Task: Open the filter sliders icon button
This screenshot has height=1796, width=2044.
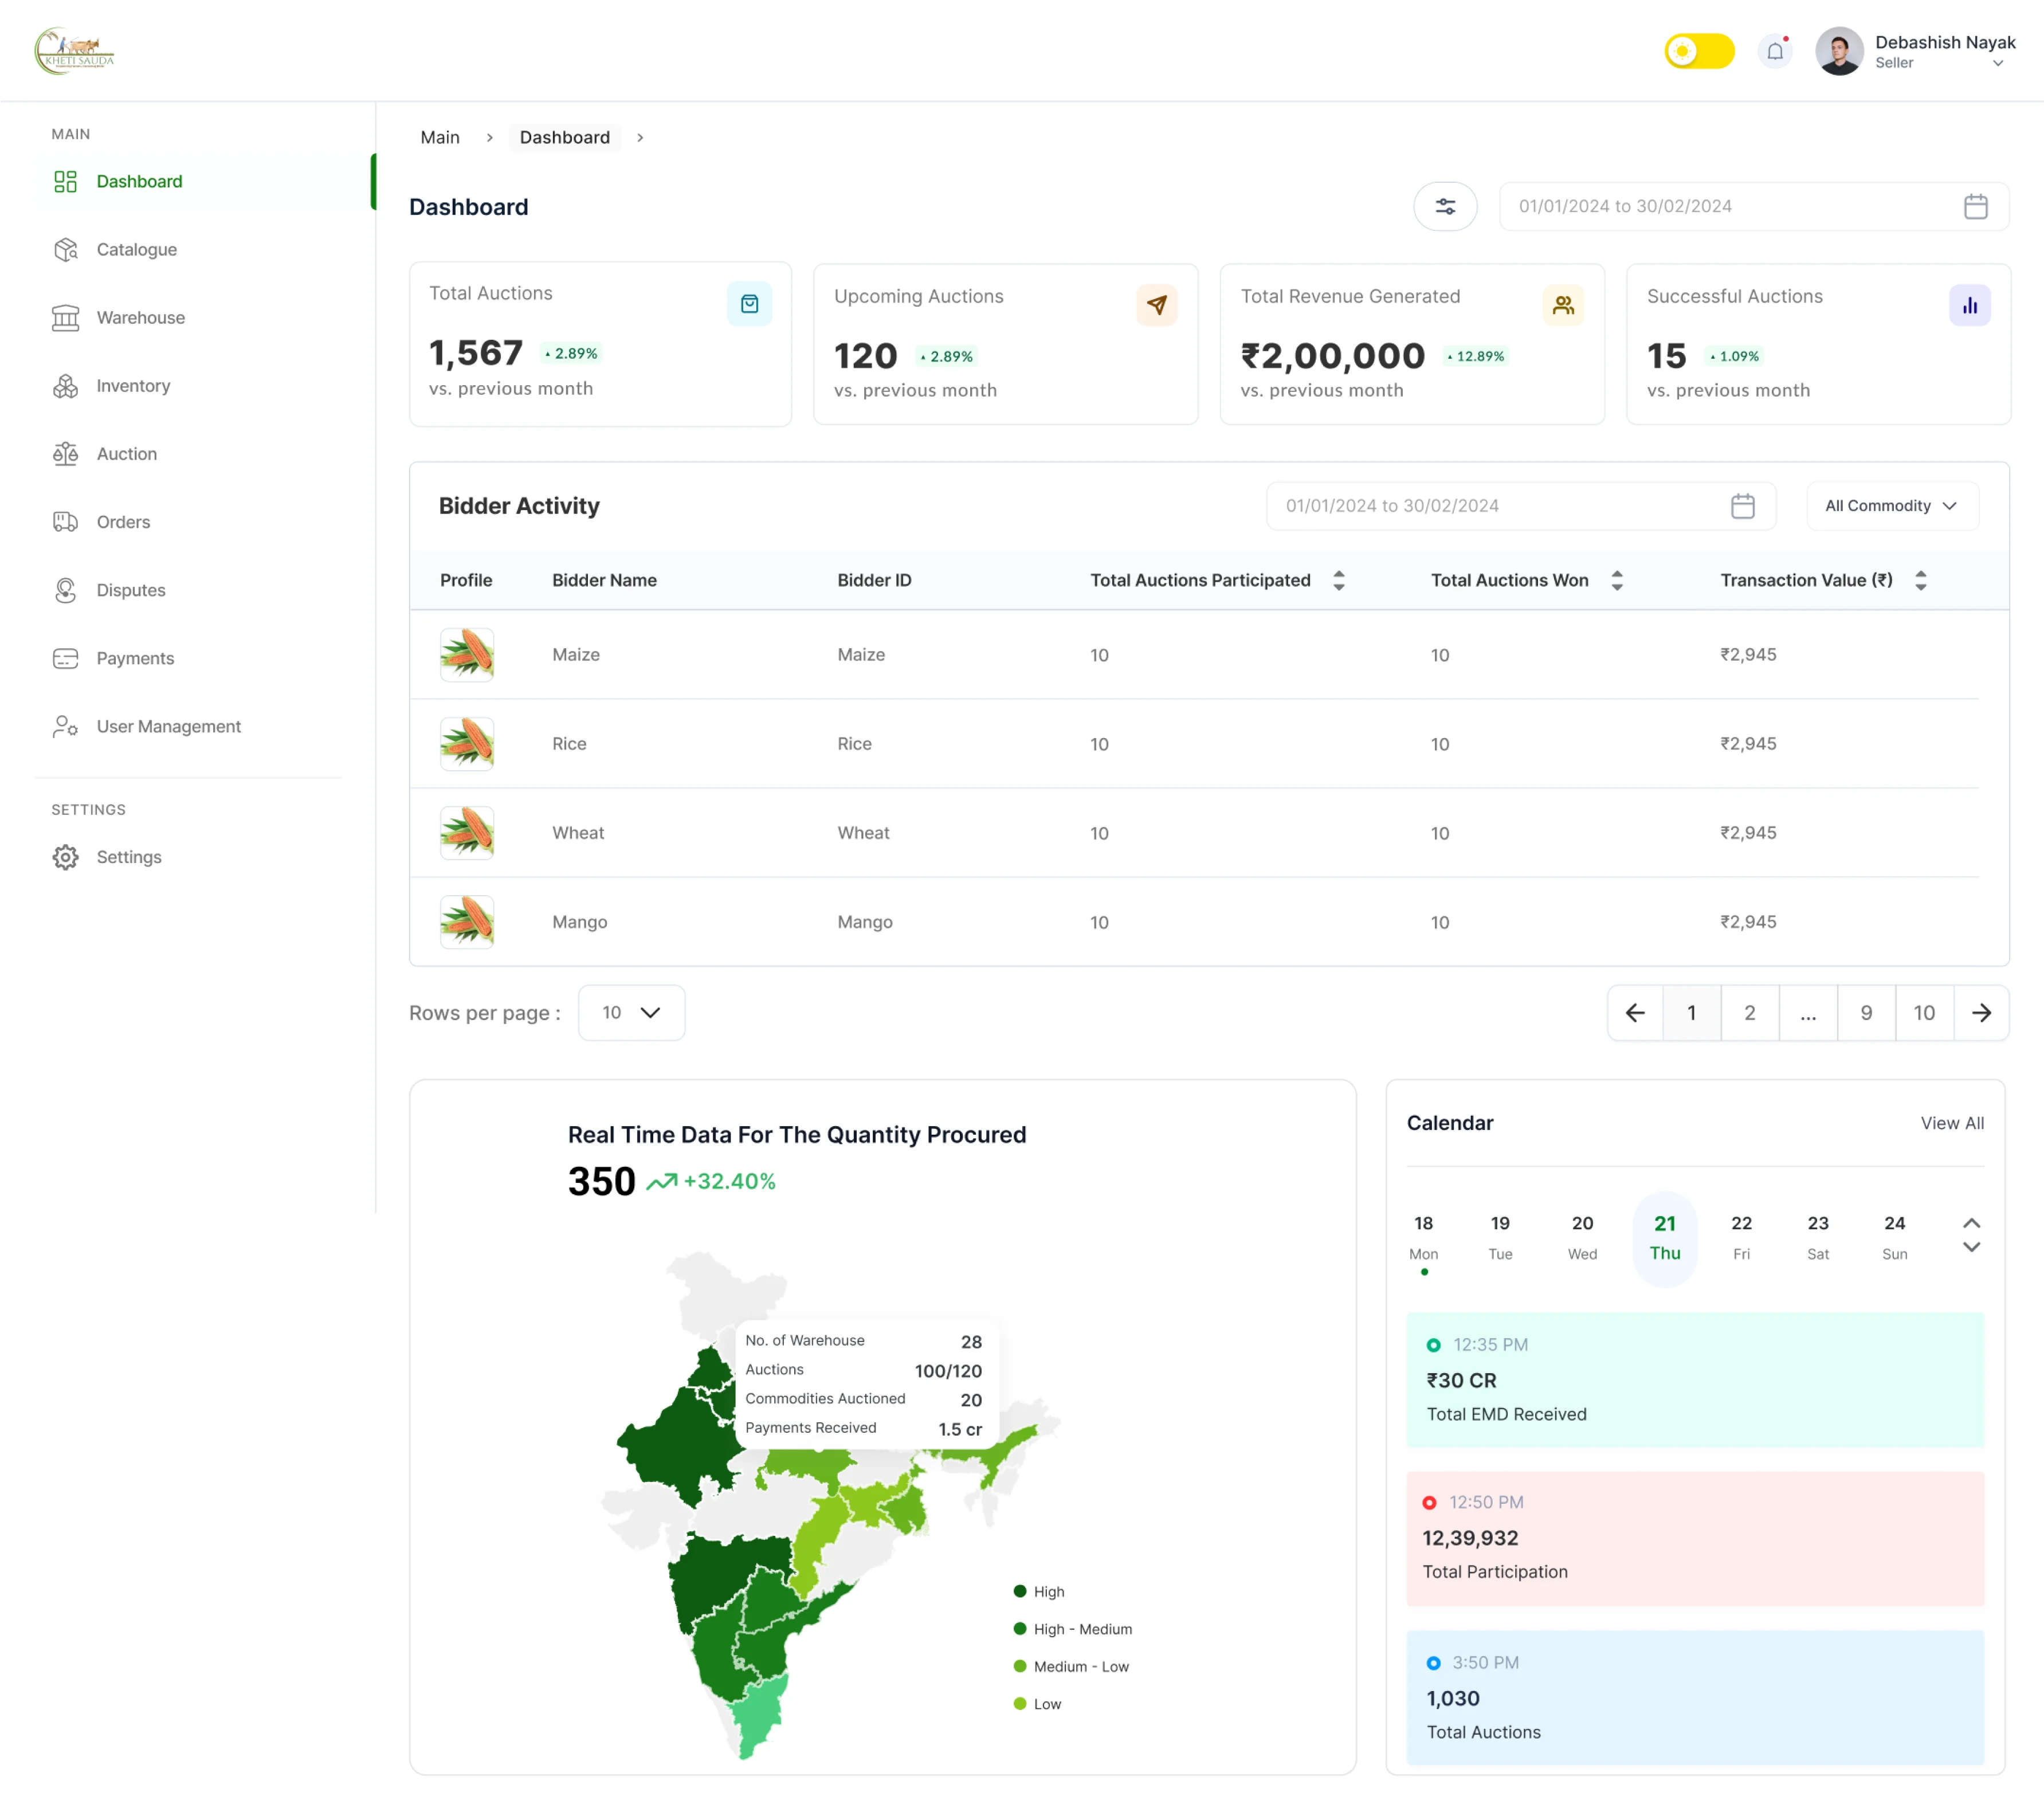Action: (x=1445, y=206)
